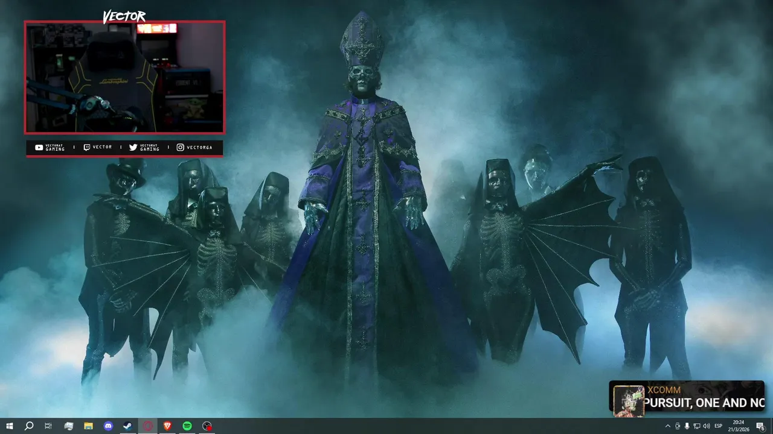Screen dimensions: 773x434
Task: Click the "XCOMM" artist name
Action: coord(664,390)
